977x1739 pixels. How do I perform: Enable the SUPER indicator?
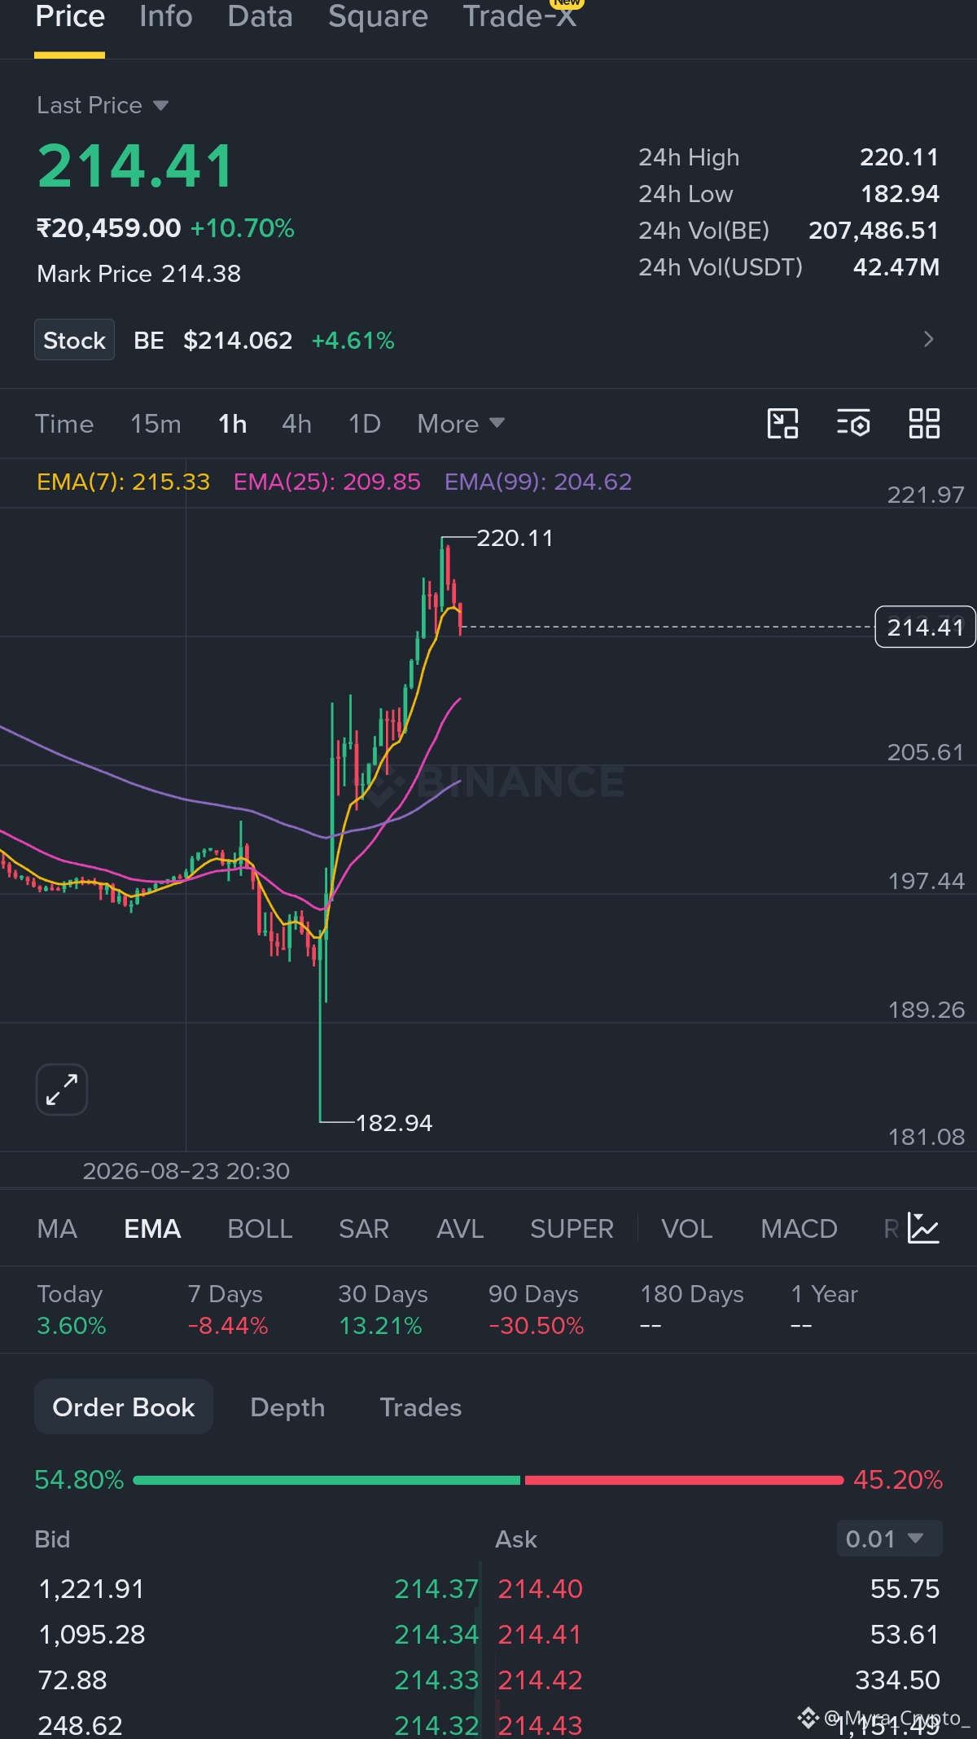click(572, 1228)
